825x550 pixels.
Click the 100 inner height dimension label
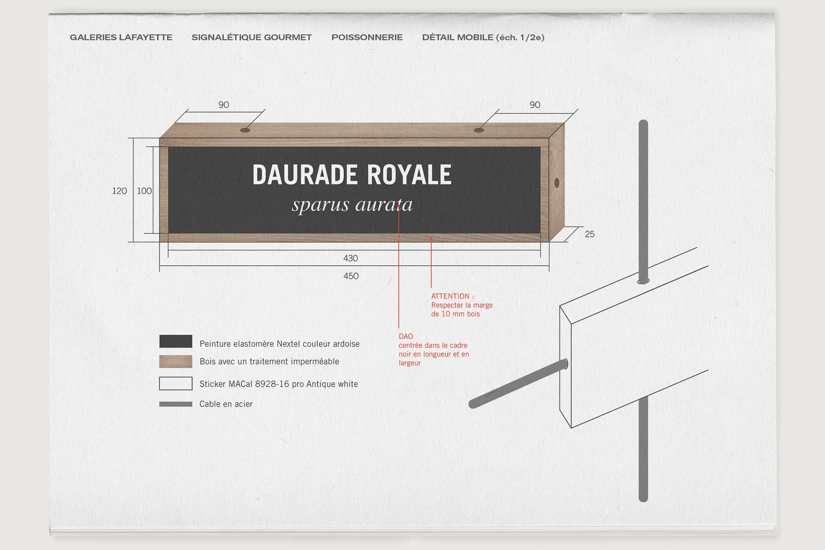pyautogui.click(x=144, y=191)
